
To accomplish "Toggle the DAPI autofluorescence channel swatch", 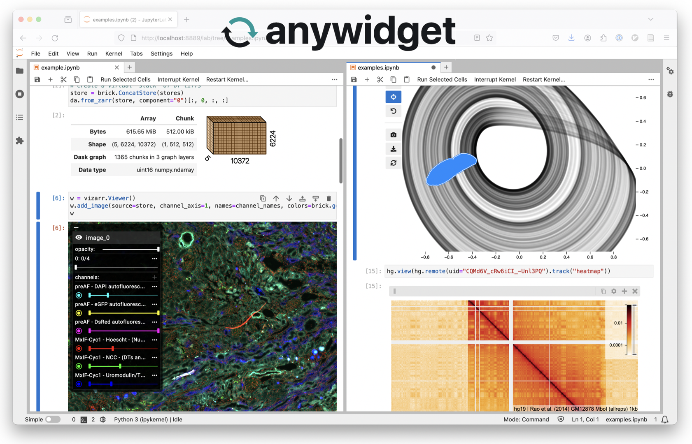I will pos(79,295).
